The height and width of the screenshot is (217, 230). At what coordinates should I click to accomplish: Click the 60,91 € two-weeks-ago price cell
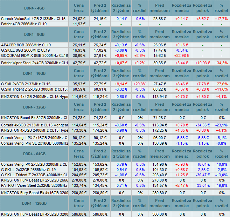100,89
